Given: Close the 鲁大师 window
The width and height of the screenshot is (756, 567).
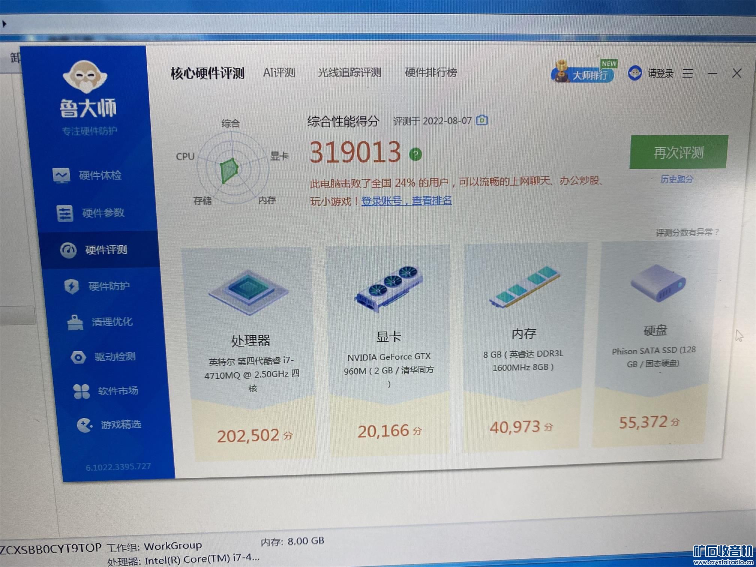Looking at the screenshot, I should click(737, 73).
